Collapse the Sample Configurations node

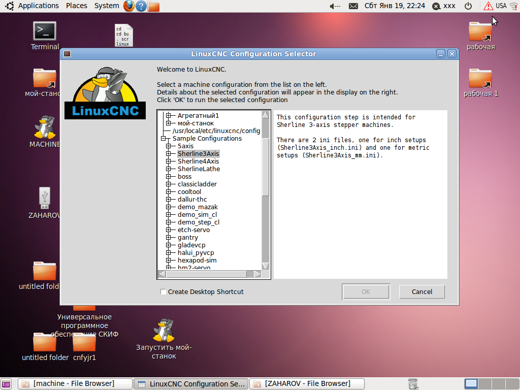point(164,138)
